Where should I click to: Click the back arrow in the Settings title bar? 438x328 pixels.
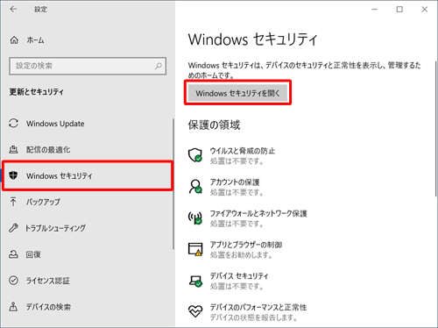point(13,10)
